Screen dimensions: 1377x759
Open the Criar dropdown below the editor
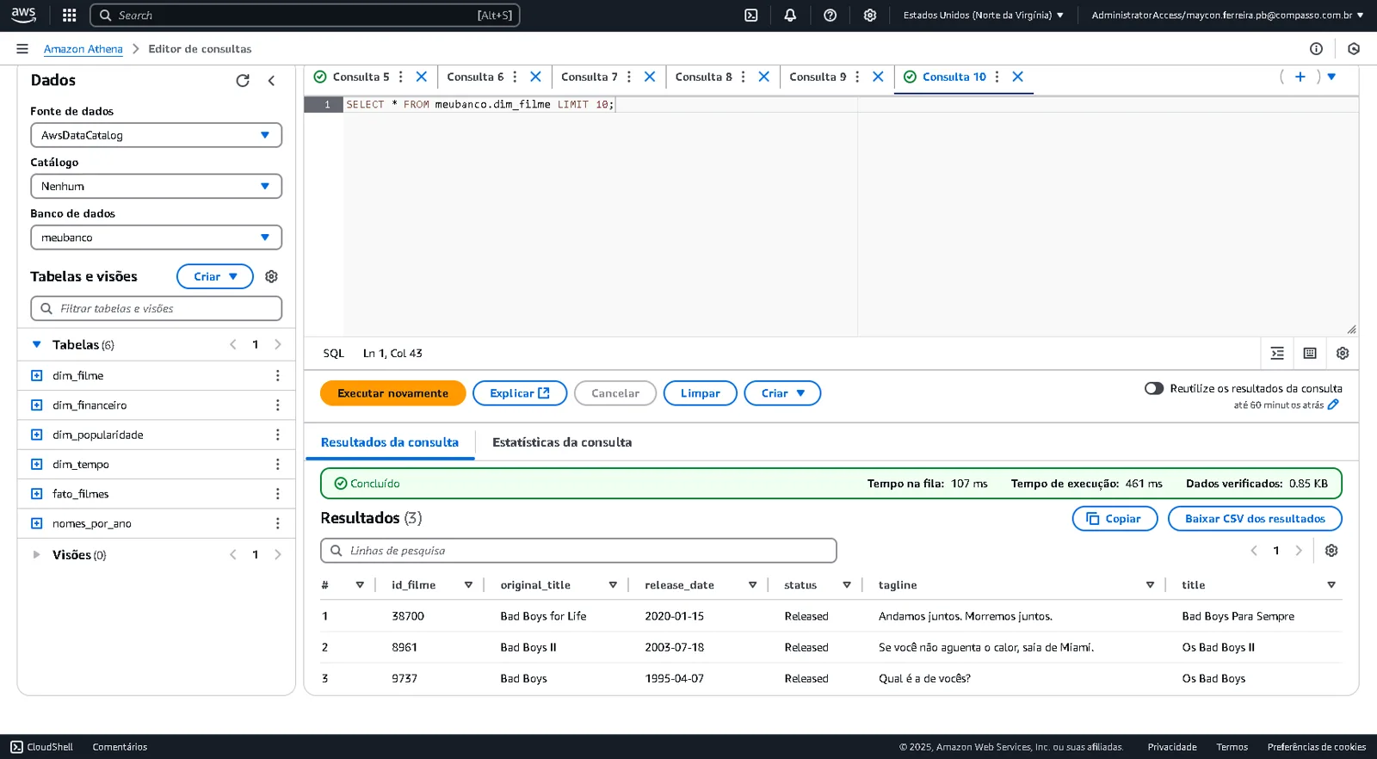[782, 393]
